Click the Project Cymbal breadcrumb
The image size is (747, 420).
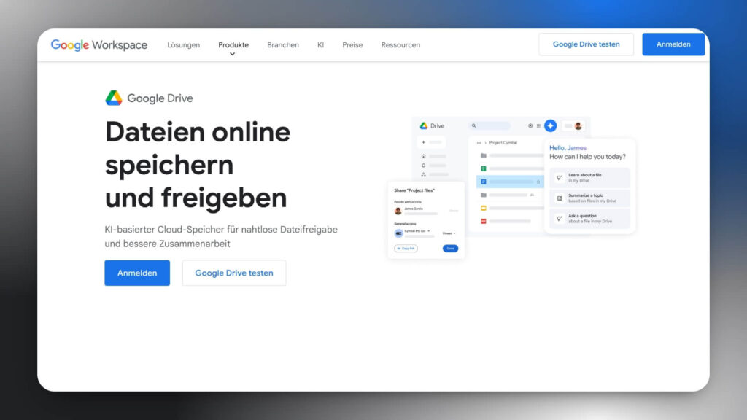point(503,142)
